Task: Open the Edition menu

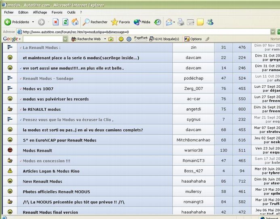Action: click(23, 13)
